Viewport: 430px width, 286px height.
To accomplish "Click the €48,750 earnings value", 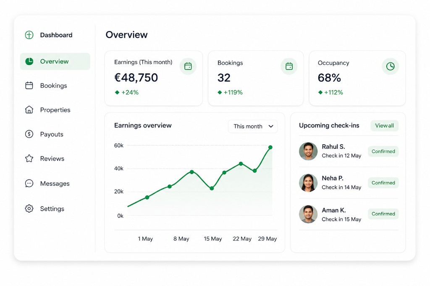I will 136,78.
